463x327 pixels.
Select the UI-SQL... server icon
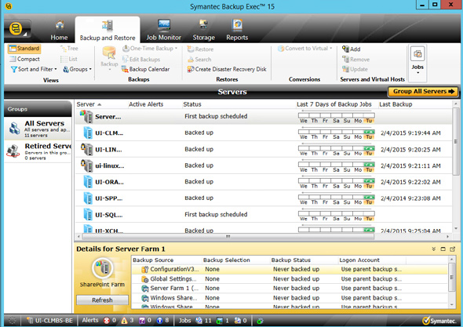88,215
